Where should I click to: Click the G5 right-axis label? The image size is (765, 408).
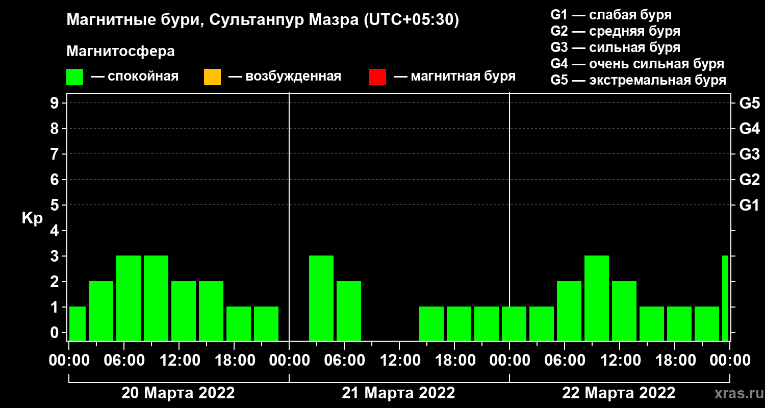(749, 103)
